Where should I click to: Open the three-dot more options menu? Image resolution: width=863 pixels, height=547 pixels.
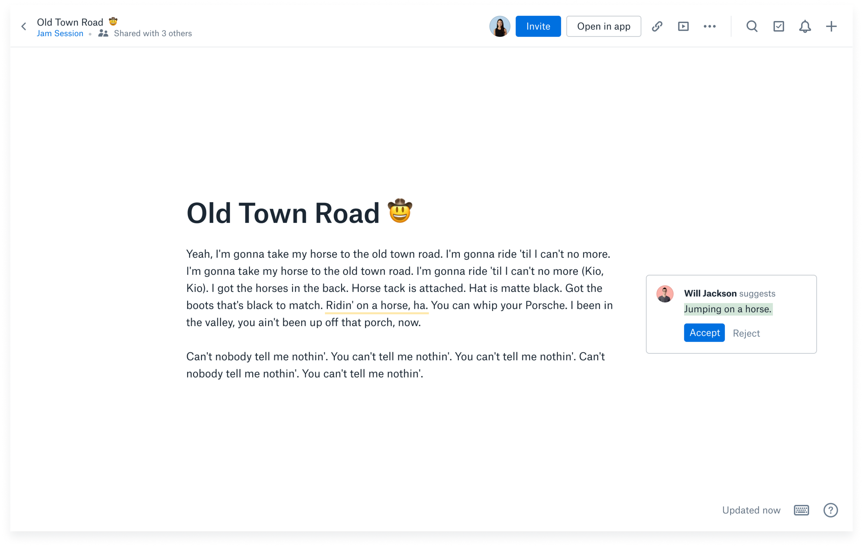(709, 27)
